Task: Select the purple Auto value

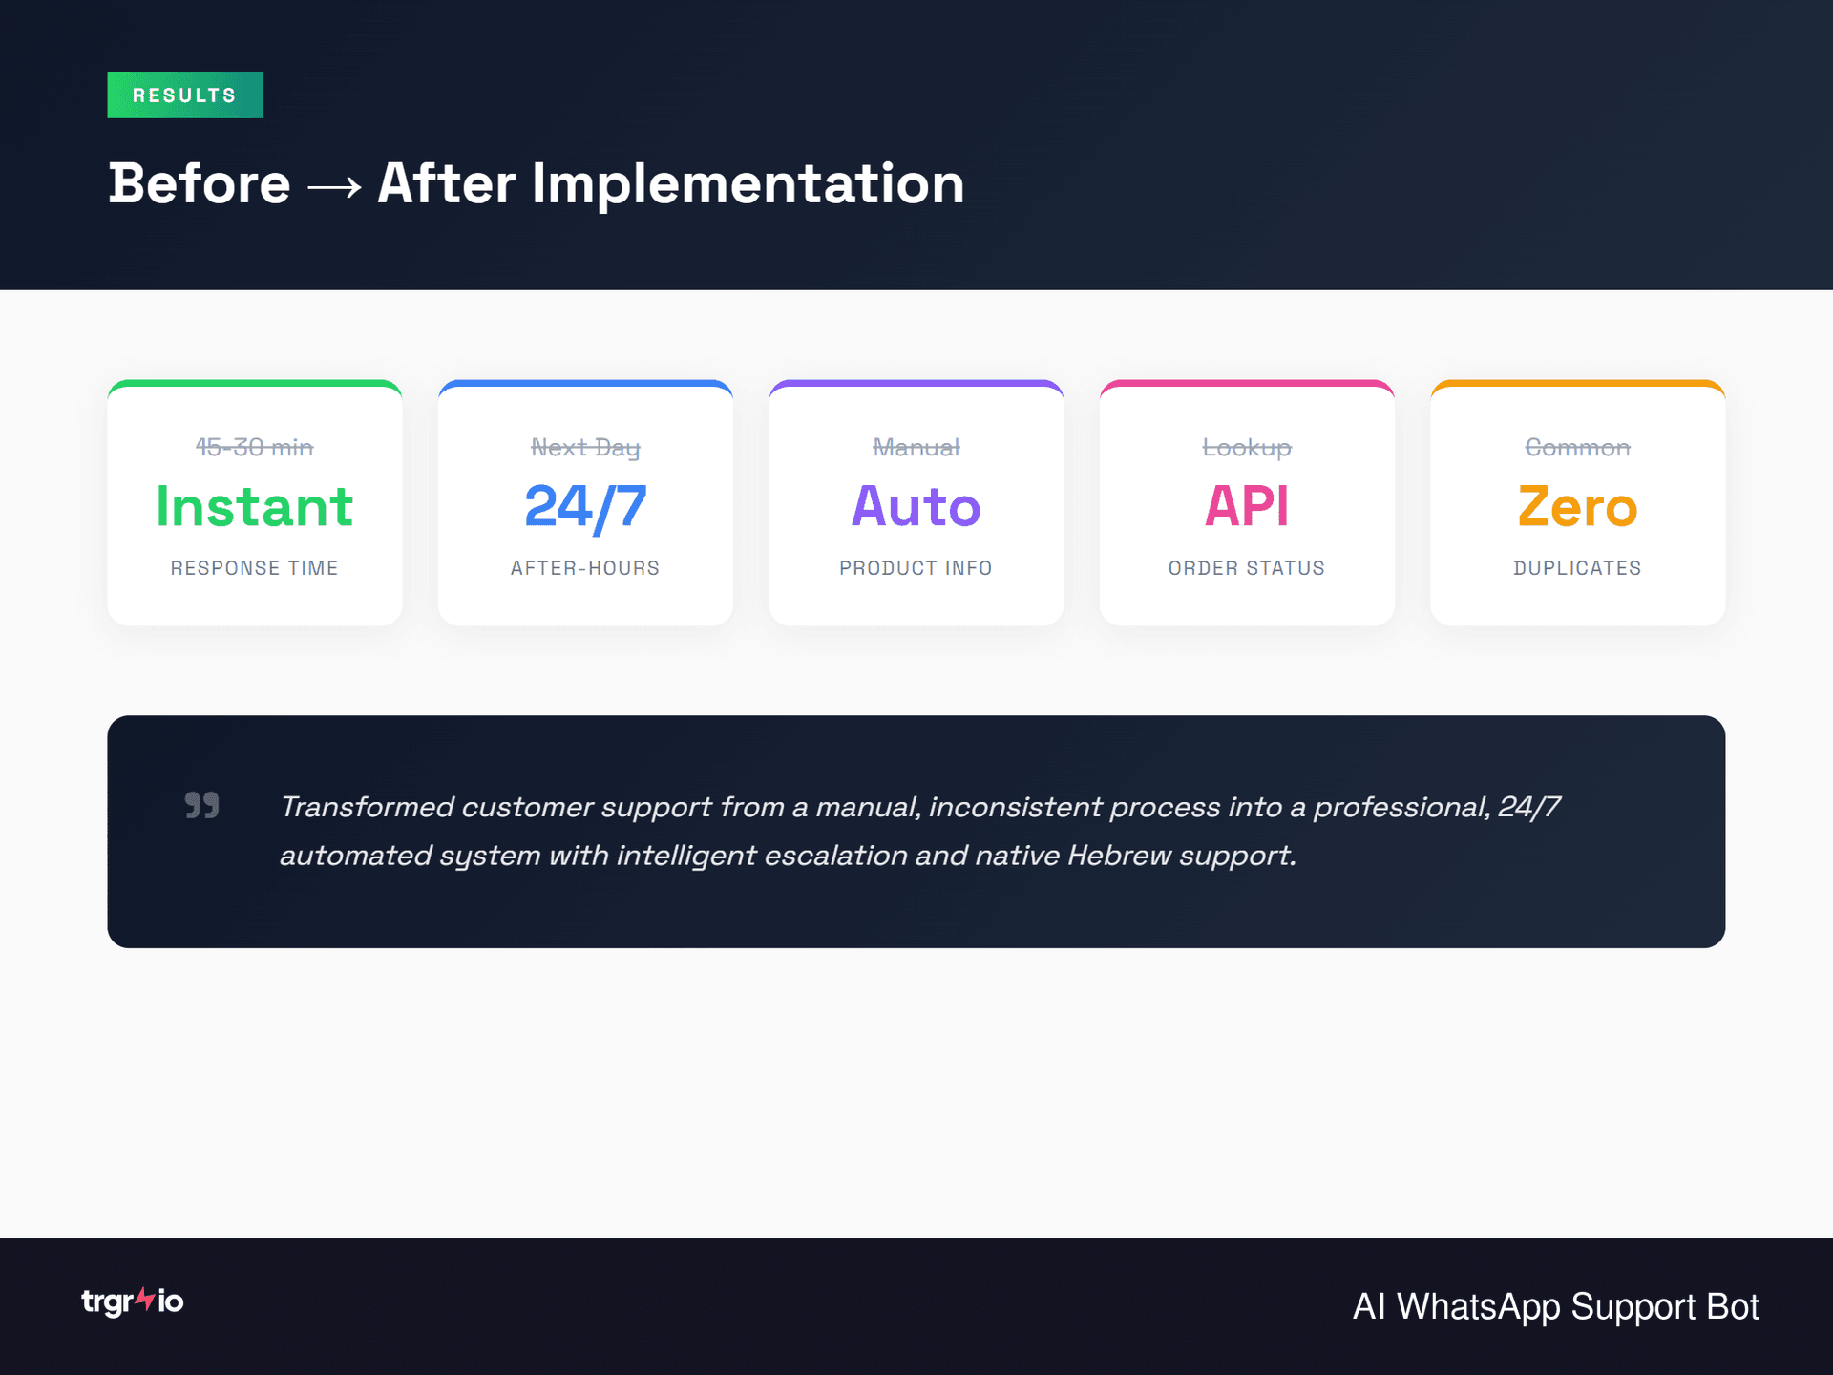Action: (916, 506)
